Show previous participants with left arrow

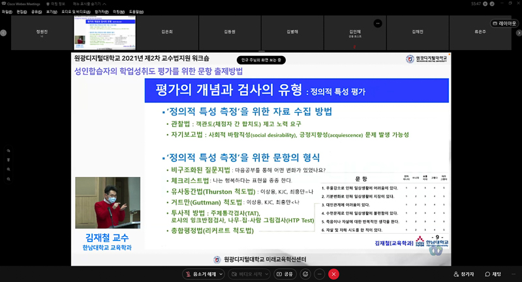[3, 33]
